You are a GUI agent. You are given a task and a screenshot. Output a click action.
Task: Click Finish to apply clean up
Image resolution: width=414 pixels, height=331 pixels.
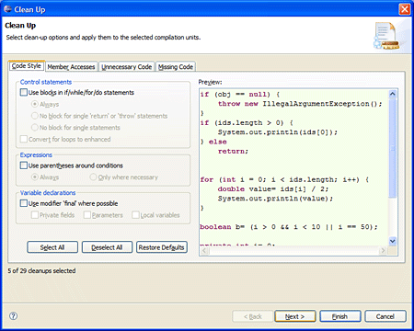tap(340, 316)
